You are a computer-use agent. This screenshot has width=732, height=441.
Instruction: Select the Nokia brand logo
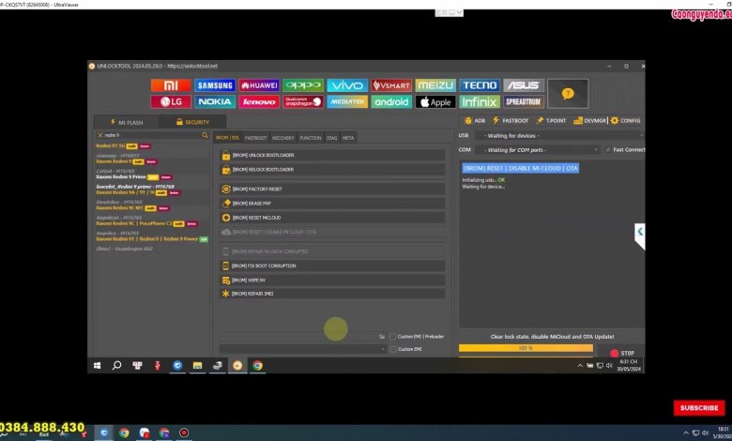(x=215, y=101)
